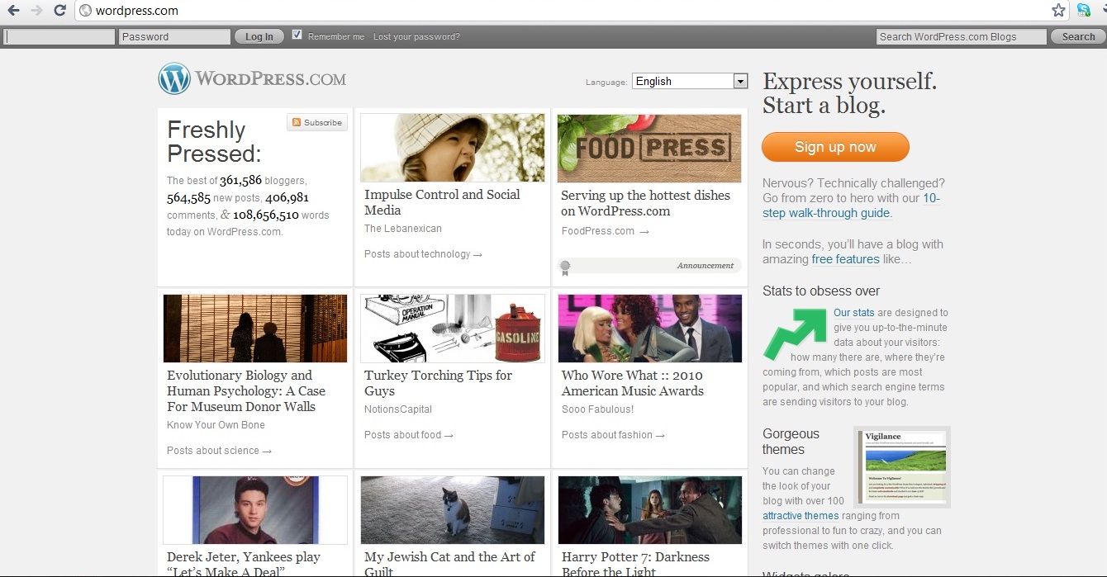This screenshot has width=1107, height=577.
Task: Open Derek Jeter, Yankees play post title
Action: [x=244, y=564]
